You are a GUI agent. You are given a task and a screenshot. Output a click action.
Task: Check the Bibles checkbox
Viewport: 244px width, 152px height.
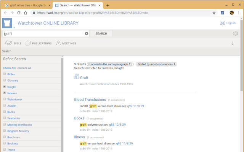[4, 74]
